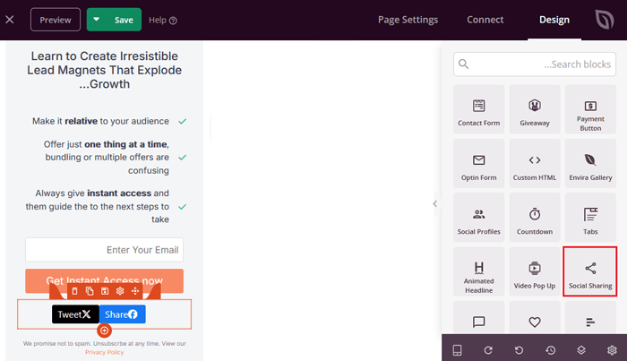Click the move handle icon on block

(135, 291)
